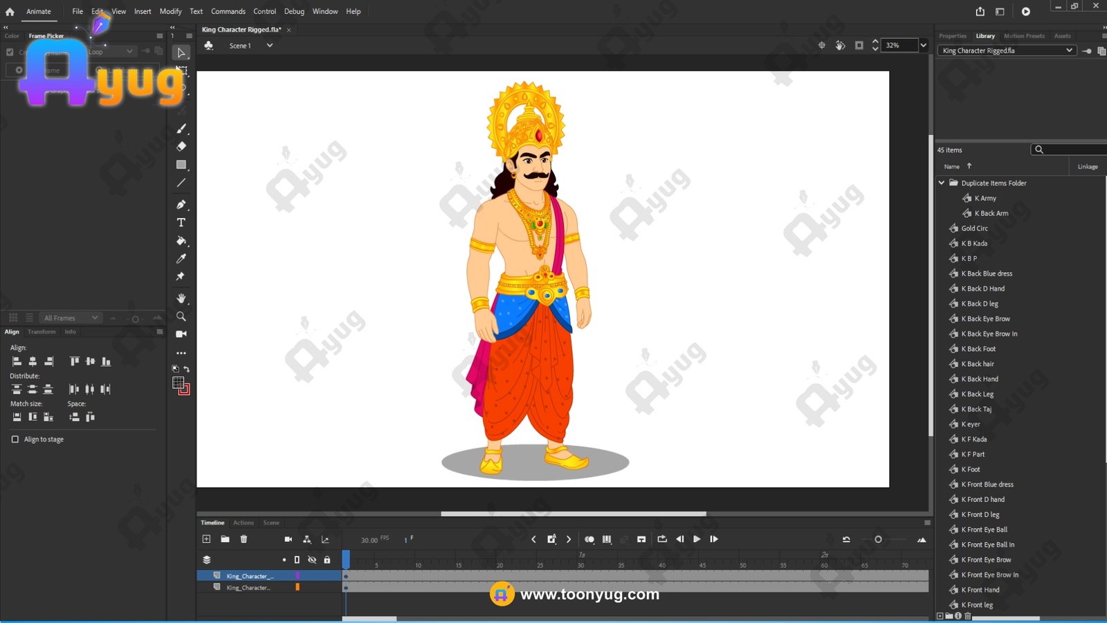Click the Play button in the timeline
This screenshot has width=1107, height=623.
[697, 539]
